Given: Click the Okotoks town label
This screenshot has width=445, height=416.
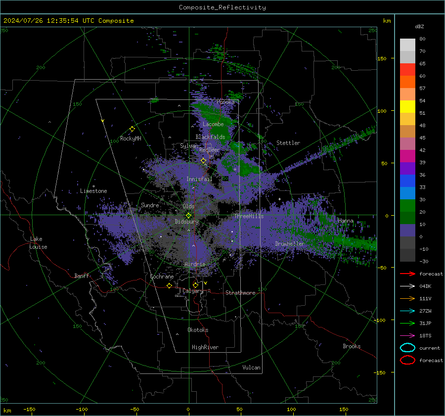Looking at the screenshot, I should tap(198, 330).
